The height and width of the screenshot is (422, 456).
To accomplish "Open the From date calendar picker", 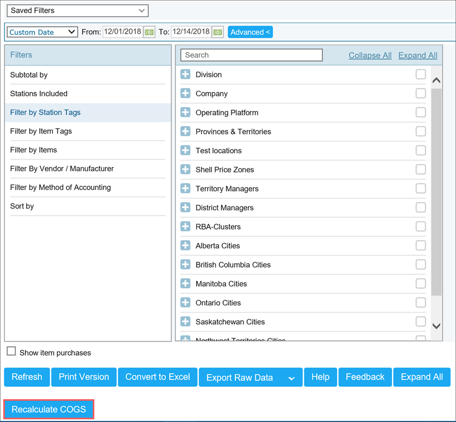I will [x=149, y=33].
